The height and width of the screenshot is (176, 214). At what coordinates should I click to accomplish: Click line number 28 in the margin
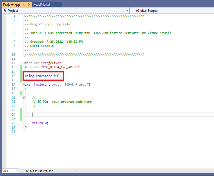[14, 132]
